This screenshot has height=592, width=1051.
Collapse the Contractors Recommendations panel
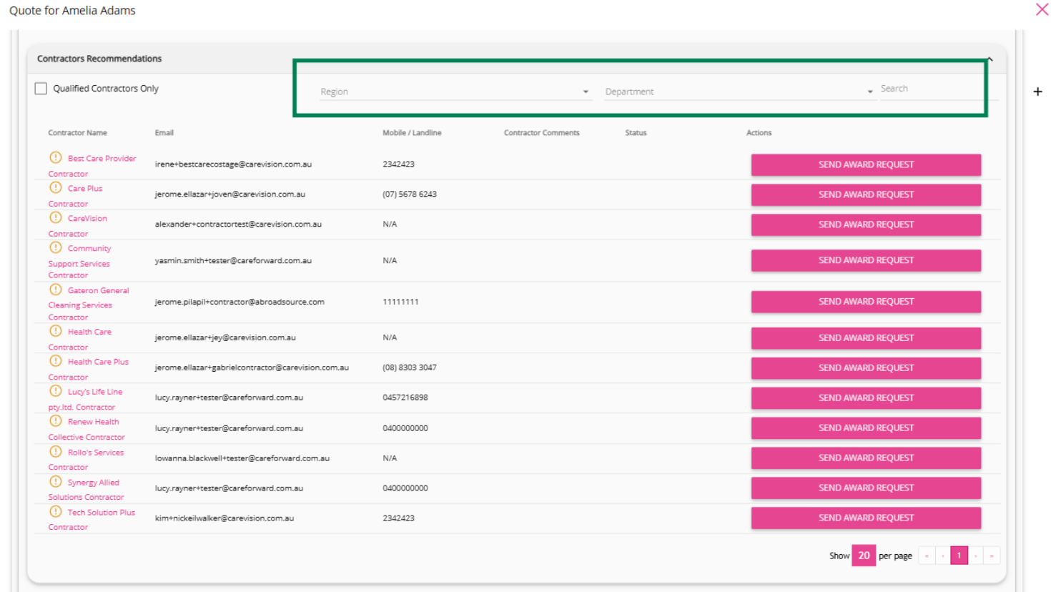pyautogui.click(x=990, y=59)
